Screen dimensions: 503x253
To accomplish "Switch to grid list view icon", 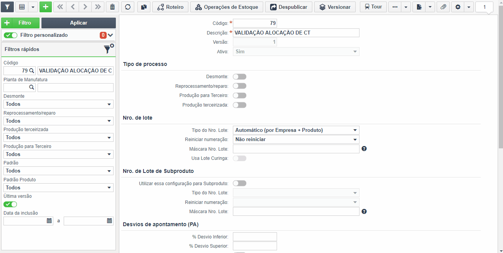I will tap(22, 7).
